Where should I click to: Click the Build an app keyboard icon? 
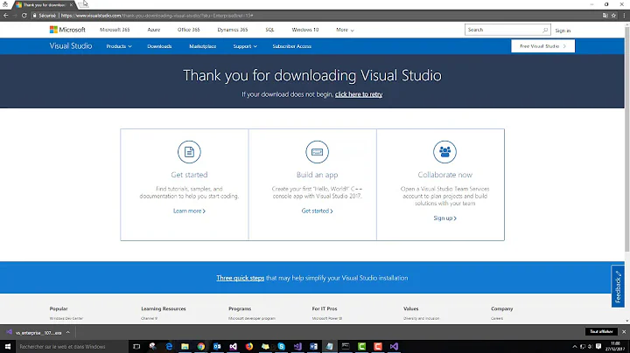coord(317,152)
